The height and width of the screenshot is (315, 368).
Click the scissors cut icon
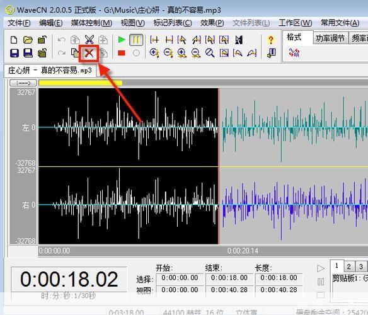point(89,40)
